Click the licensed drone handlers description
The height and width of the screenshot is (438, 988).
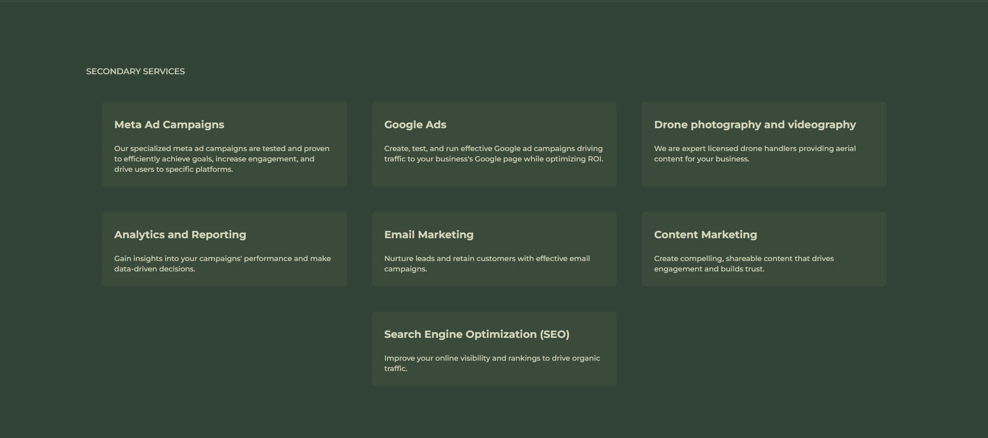pos(755,154)
